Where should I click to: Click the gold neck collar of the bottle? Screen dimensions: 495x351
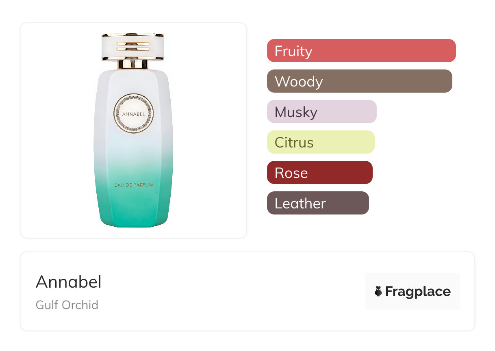click(133, 64)
